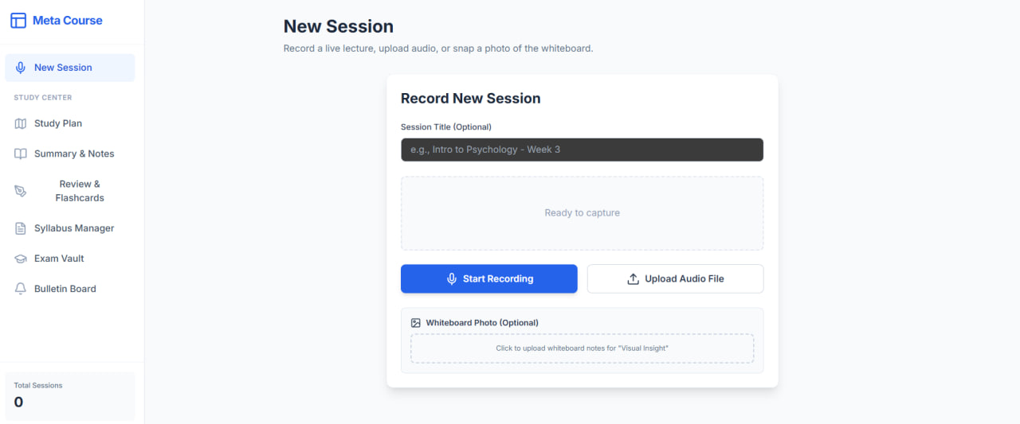
Task: Click the image icon beside Whiteboard Photo
Action: tap(415, 323)
